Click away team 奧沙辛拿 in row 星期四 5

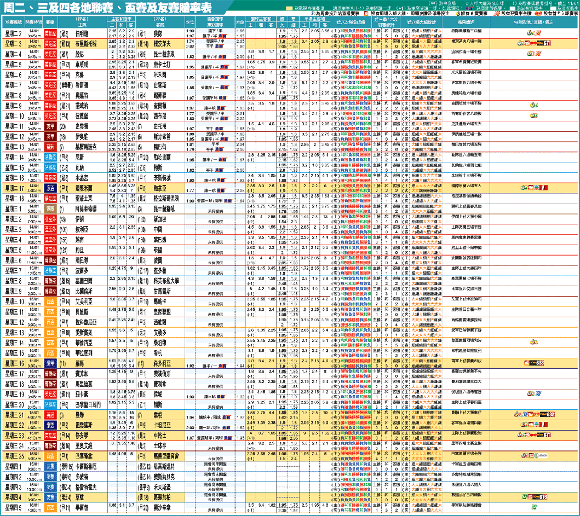point(162,508)
